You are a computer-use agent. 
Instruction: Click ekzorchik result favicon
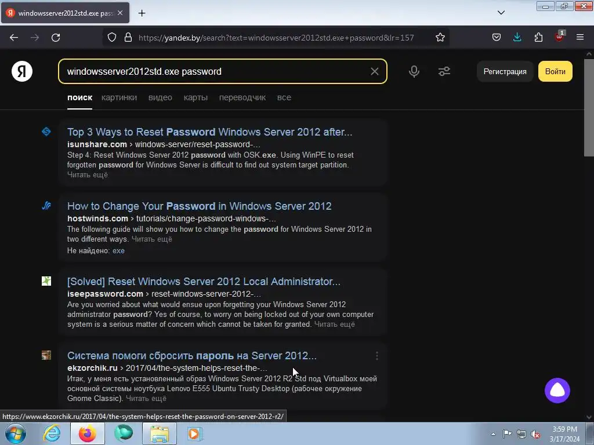point(46,355)
